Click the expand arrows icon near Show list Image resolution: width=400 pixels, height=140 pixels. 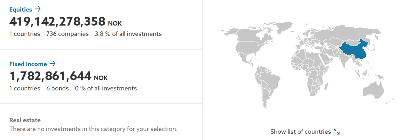(337, 132)
